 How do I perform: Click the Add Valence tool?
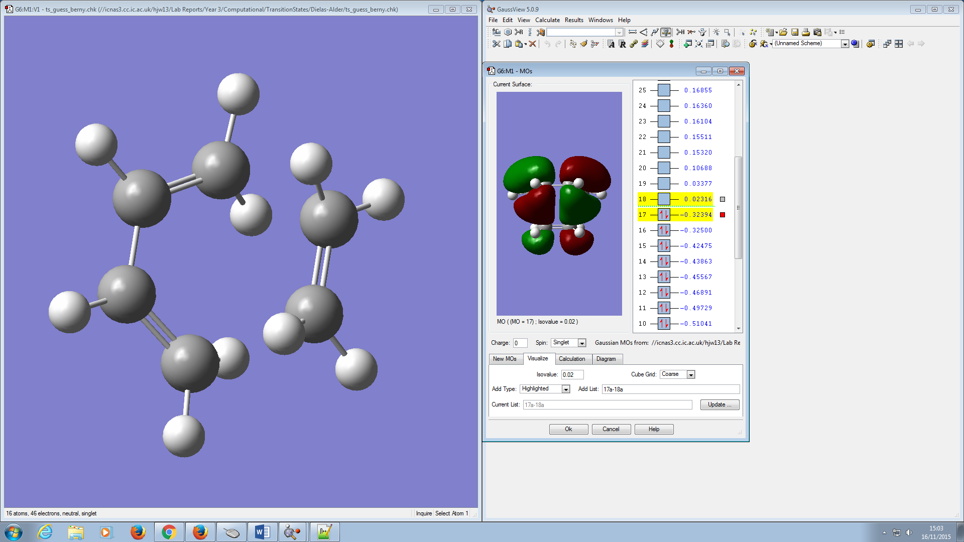680,32
